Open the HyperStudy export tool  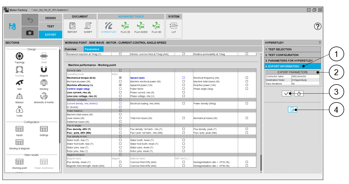coord(109,27)
